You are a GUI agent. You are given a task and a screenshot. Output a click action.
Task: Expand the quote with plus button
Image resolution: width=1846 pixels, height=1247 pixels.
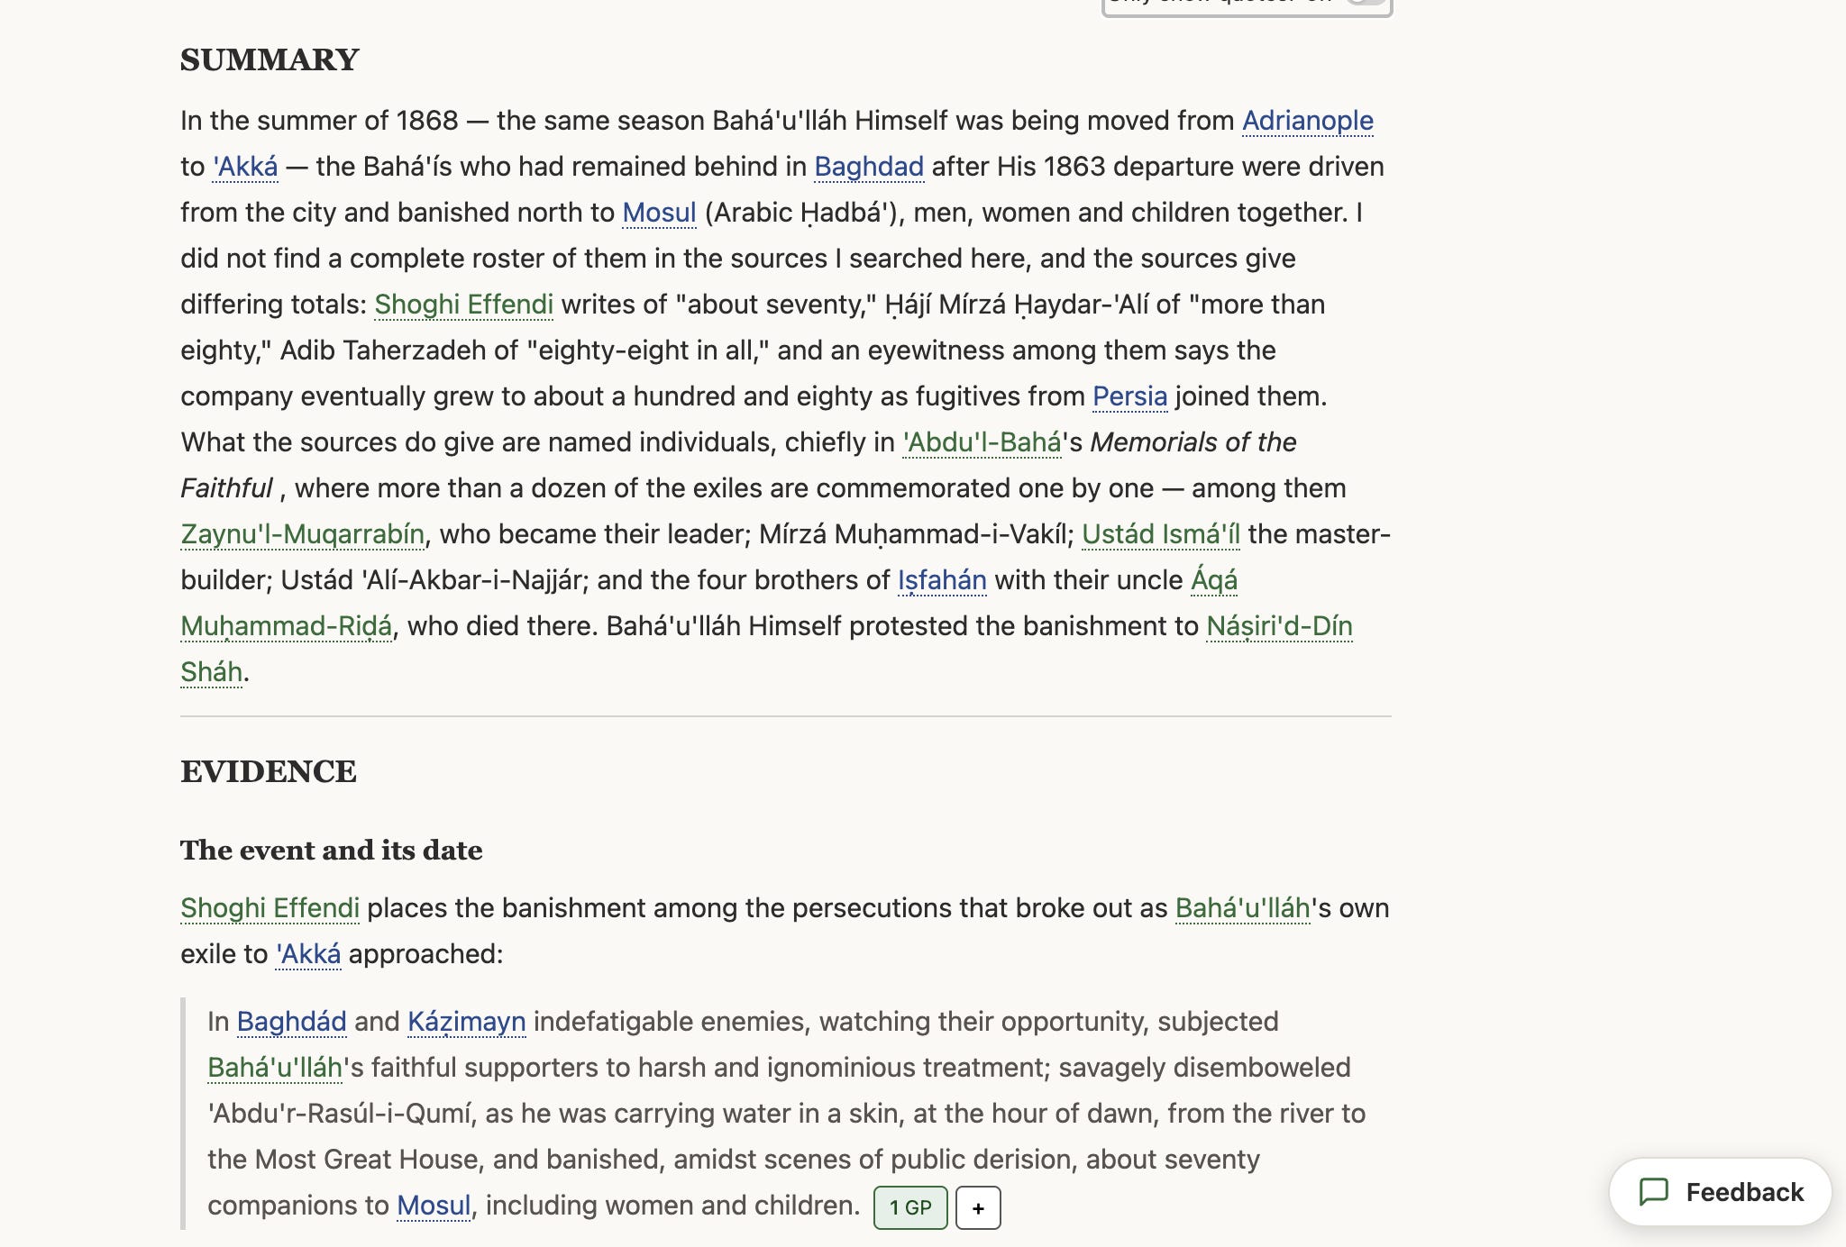click(978, 1208)
